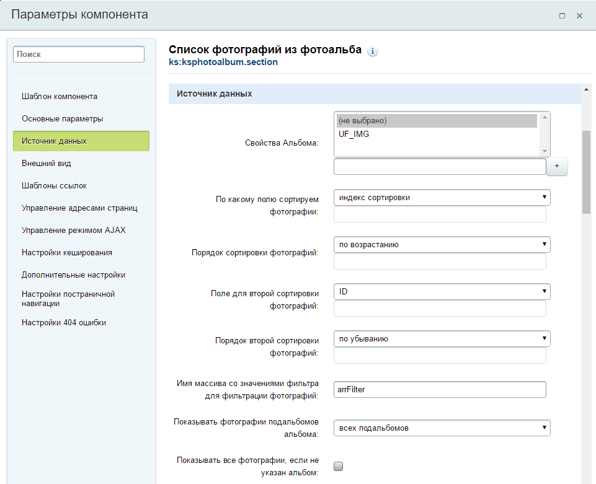Close the component parameters dialog

coord(579,15)
